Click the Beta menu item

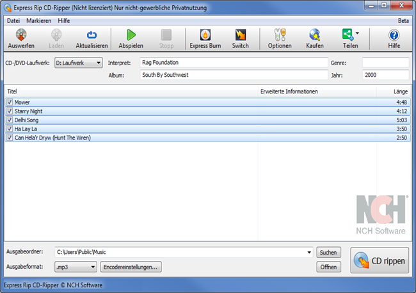tap(403, 20)
